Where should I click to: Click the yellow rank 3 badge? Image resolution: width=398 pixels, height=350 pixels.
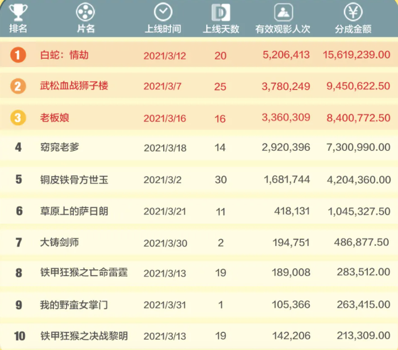tap(18, 118)
